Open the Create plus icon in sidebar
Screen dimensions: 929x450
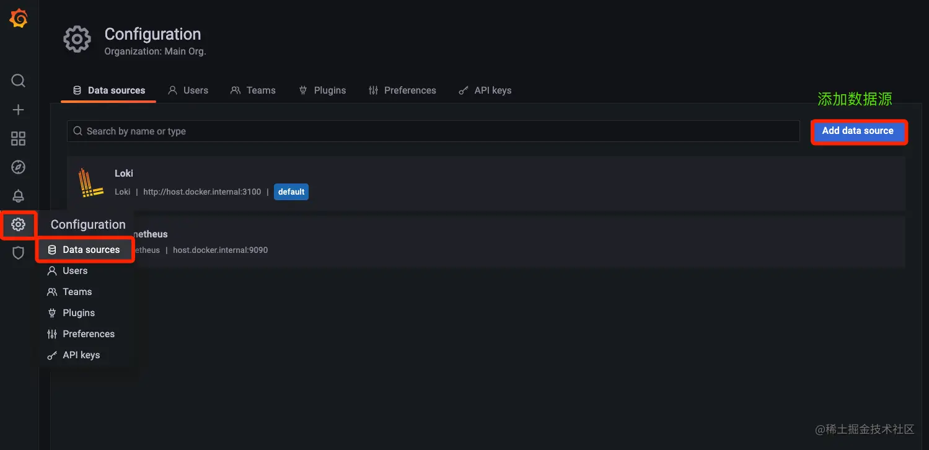[x=19, y=110]
